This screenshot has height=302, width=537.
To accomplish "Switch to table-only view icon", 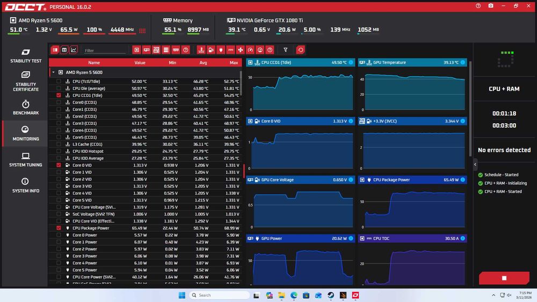I will point(64,50).
